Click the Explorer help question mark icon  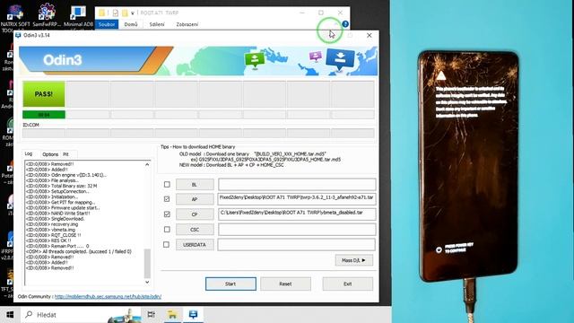[x=344, y=24]
